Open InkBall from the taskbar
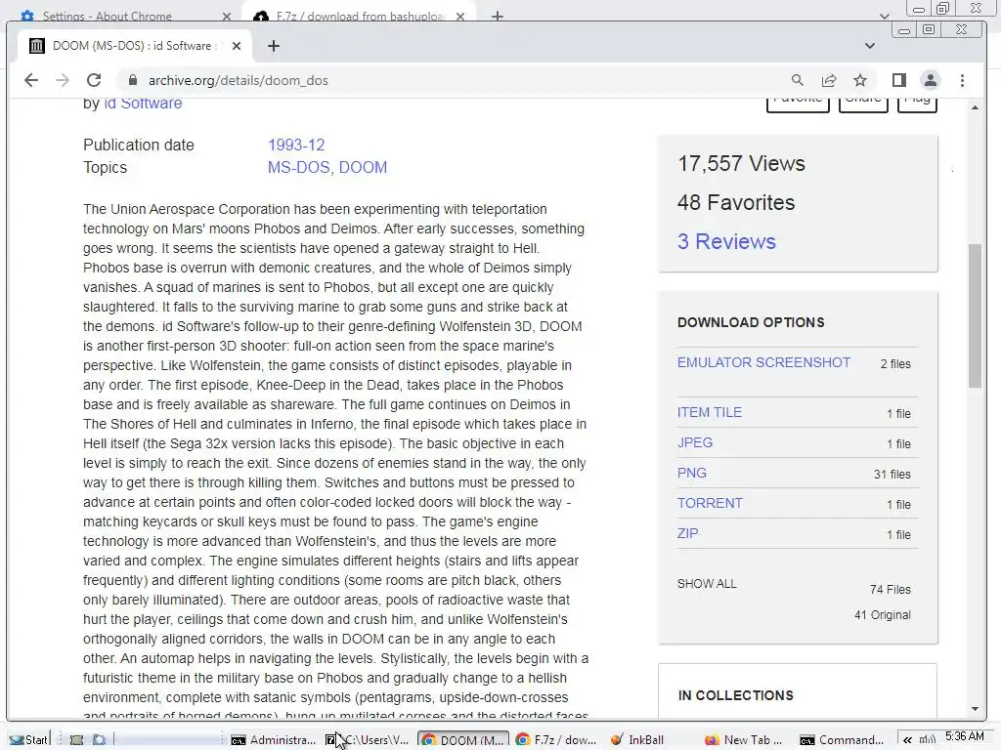 pos(638,740)
